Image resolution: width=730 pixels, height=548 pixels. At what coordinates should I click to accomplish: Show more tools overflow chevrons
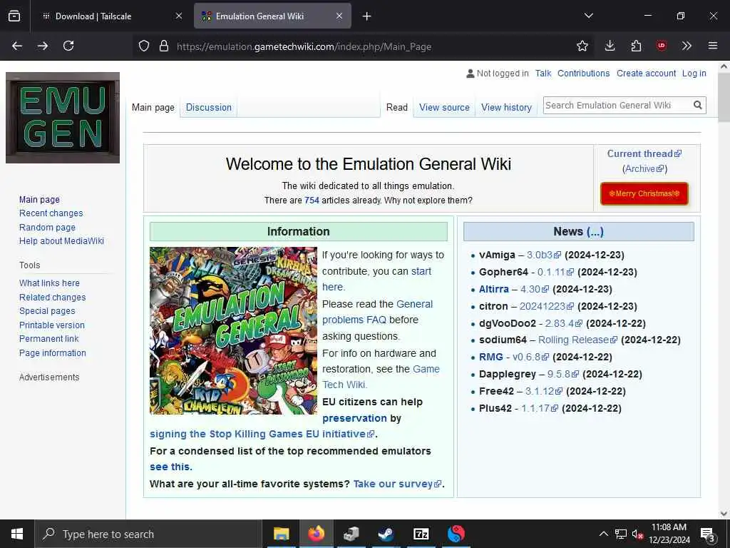pyautogui.click(x=687, y=46)
